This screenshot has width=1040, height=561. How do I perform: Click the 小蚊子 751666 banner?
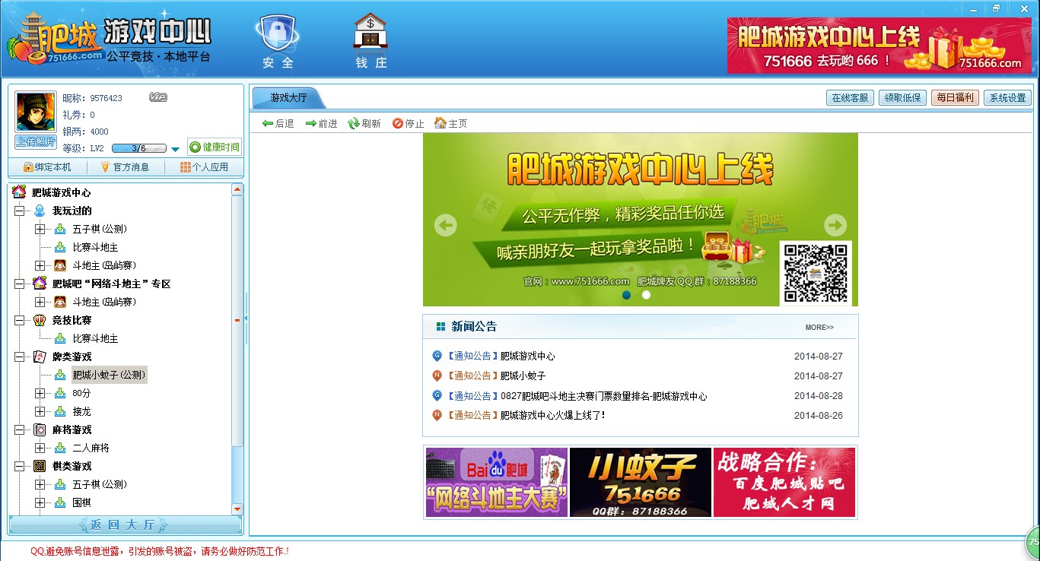point(641,482)
